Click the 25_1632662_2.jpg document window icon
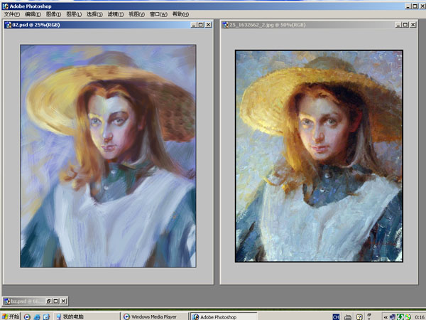Viewport: 426px width, 320px height. (x=226, y=25)
